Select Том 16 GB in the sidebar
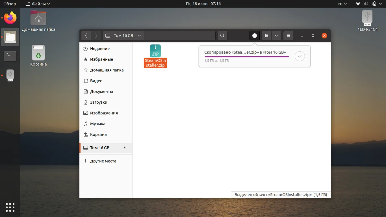The image size is (386, 217). point(106,148)
